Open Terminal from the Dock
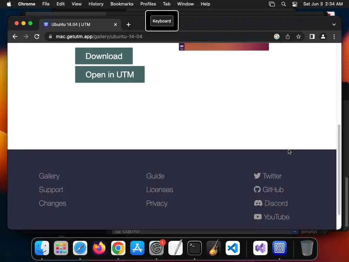 (195, 248)
